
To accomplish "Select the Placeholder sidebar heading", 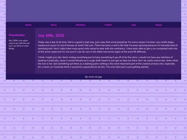I will tap(17, 35).
